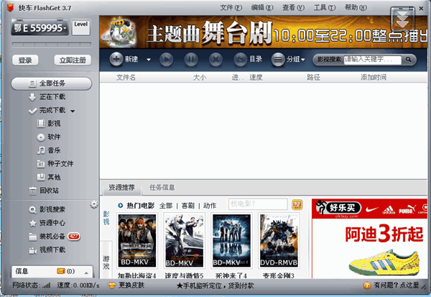Open the 加勒比海盗4 movie poster

point(137,240)
